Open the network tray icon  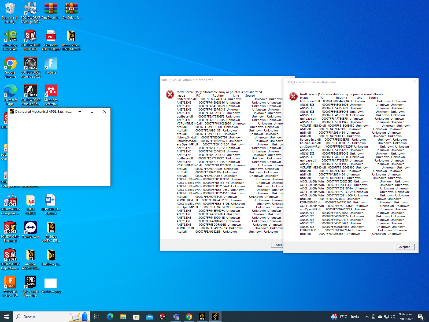[x=386, y=317]
